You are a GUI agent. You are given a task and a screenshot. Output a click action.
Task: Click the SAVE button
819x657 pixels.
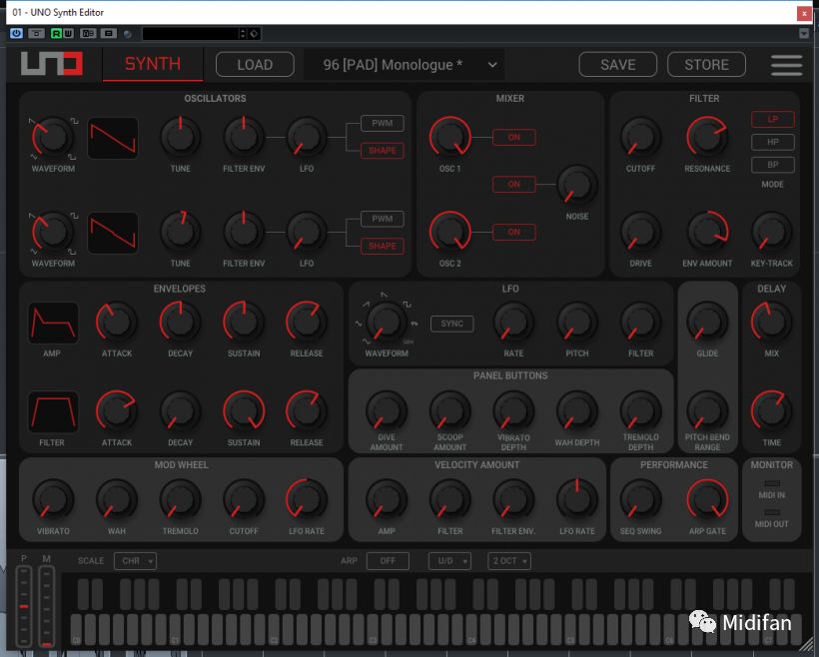618,65
